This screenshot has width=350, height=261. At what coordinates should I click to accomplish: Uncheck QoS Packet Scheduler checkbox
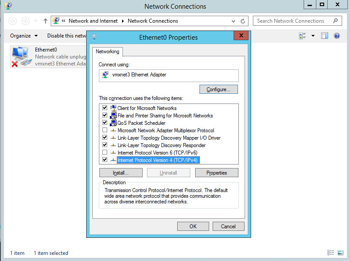[105, 123]
